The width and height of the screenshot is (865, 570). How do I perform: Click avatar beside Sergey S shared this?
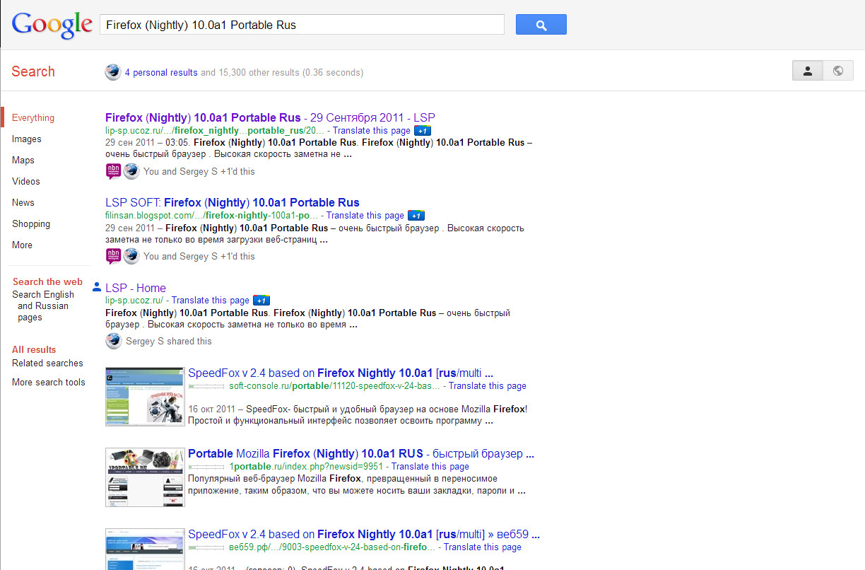[114, 341]
